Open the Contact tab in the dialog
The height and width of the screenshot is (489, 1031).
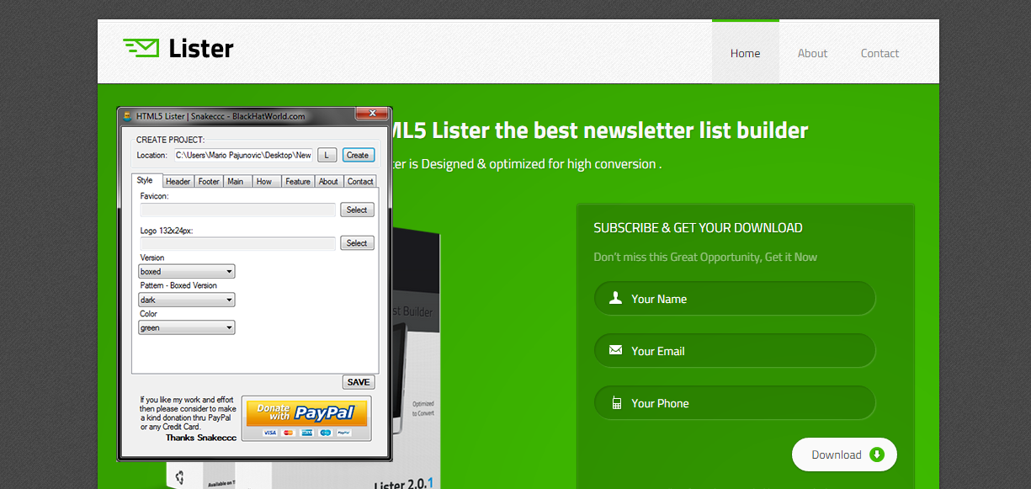[360, 181]
